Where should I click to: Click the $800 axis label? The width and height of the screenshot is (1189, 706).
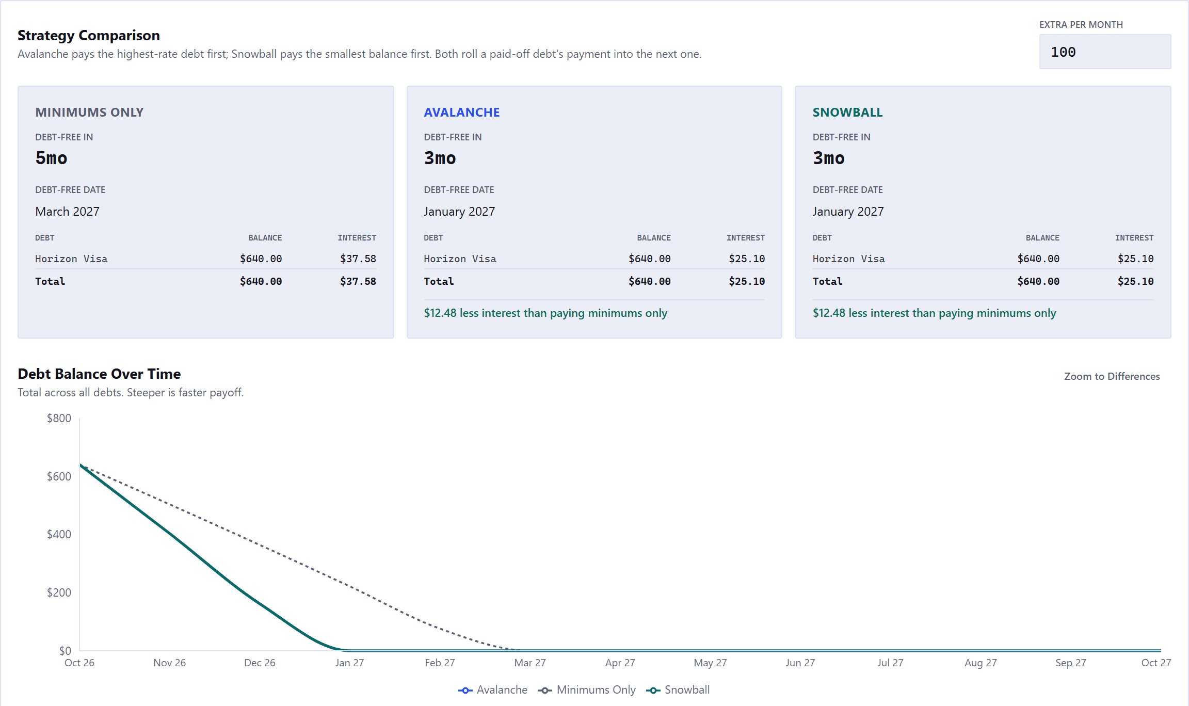[59, 418]
